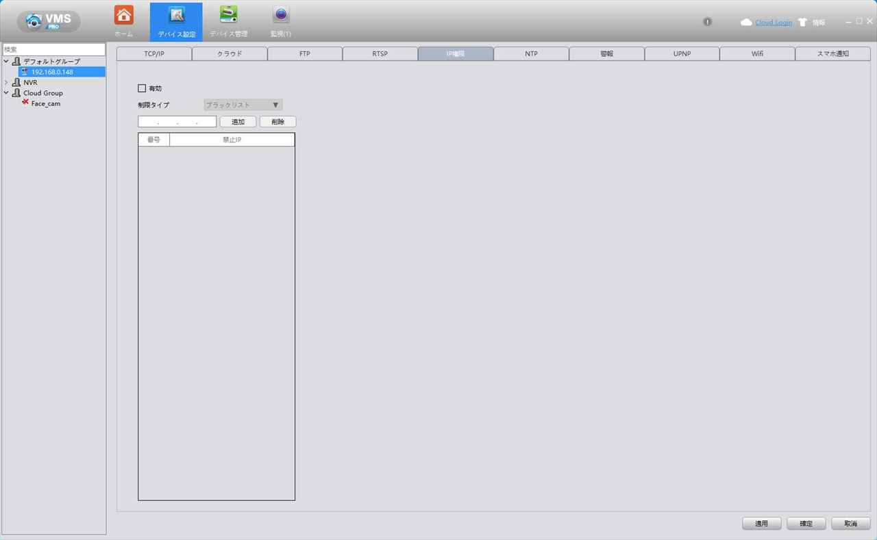Select the 192.168.0.148 tree item

52,72
